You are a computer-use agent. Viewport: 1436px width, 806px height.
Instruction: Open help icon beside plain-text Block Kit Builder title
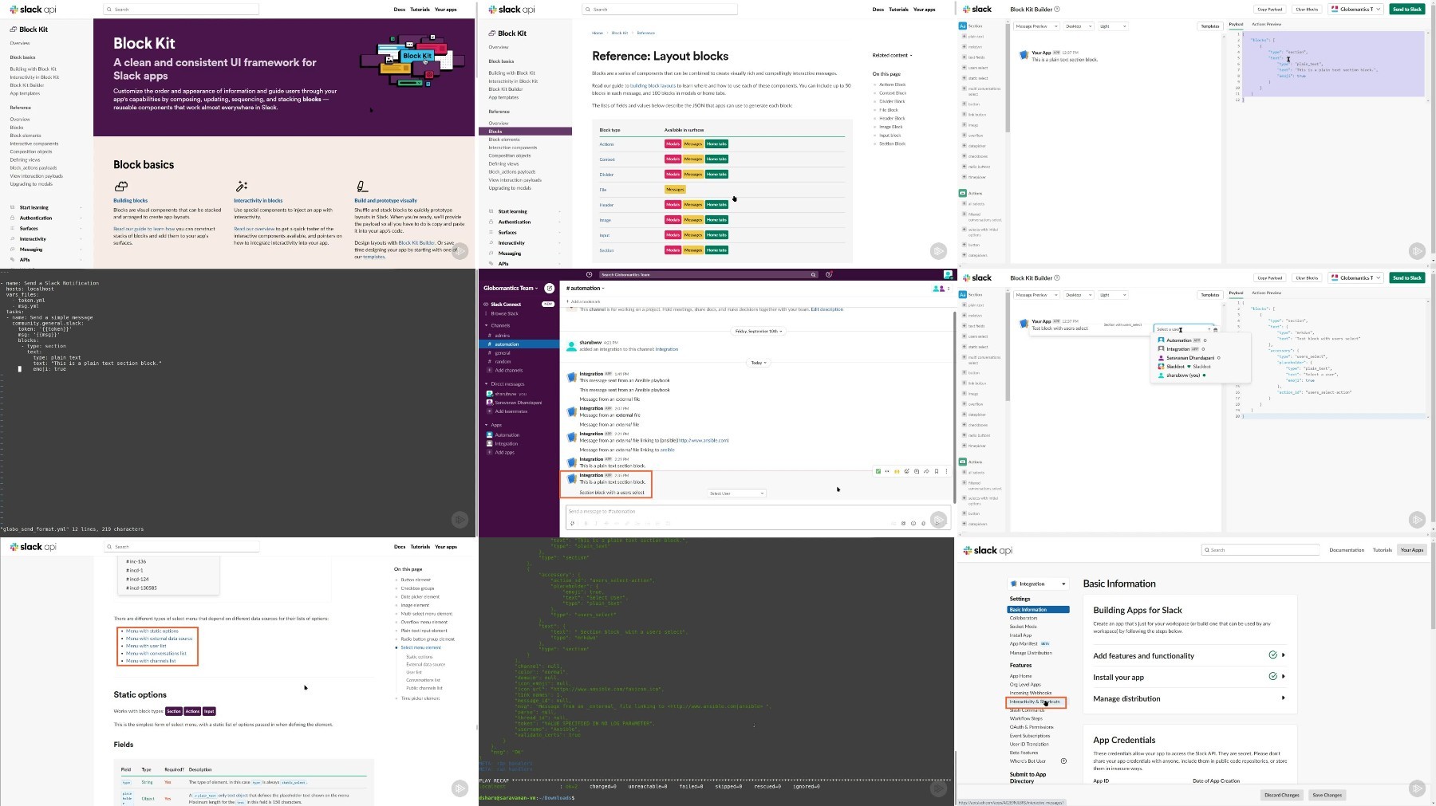point(1057,10)
